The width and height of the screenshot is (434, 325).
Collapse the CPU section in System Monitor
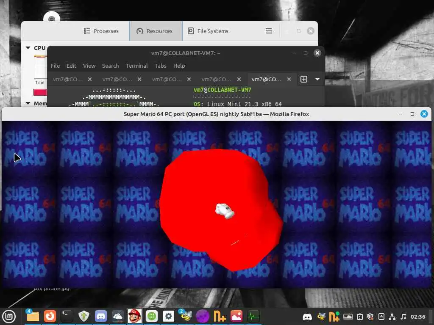coord(28,48)
